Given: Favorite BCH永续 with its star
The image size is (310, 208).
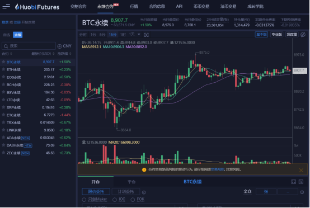Looking at the screenshot, I should point(3,84).
